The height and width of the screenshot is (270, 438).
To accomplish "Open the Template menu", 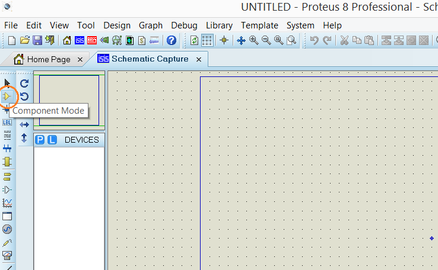I will tap(259, 25).
